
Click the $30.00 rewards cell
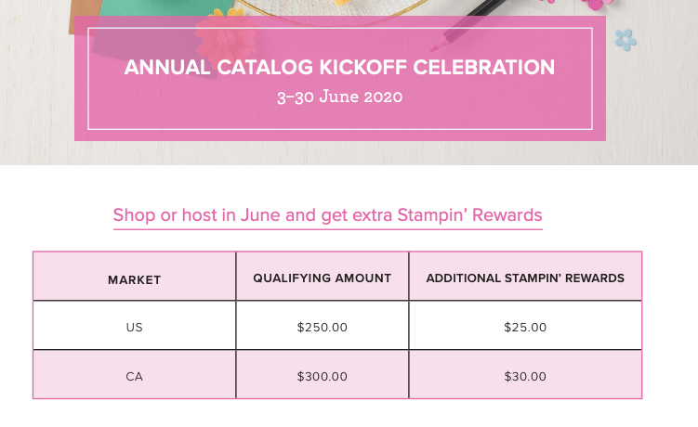(525, 374)
